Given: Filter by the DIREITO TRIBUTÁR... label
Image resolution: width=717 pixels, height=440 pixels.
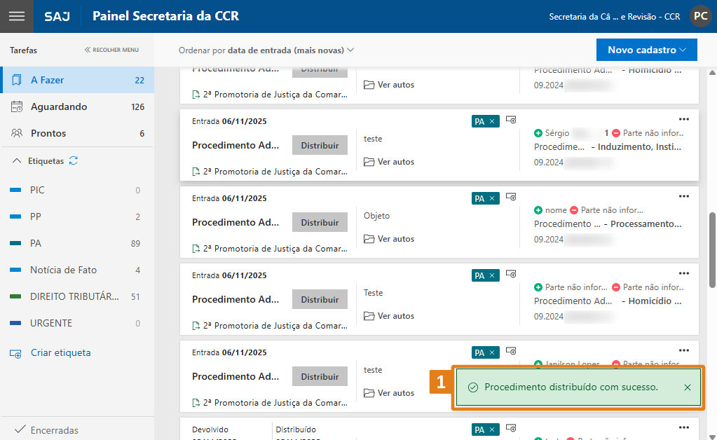Looking at the screenshot, I should [74, 297].
